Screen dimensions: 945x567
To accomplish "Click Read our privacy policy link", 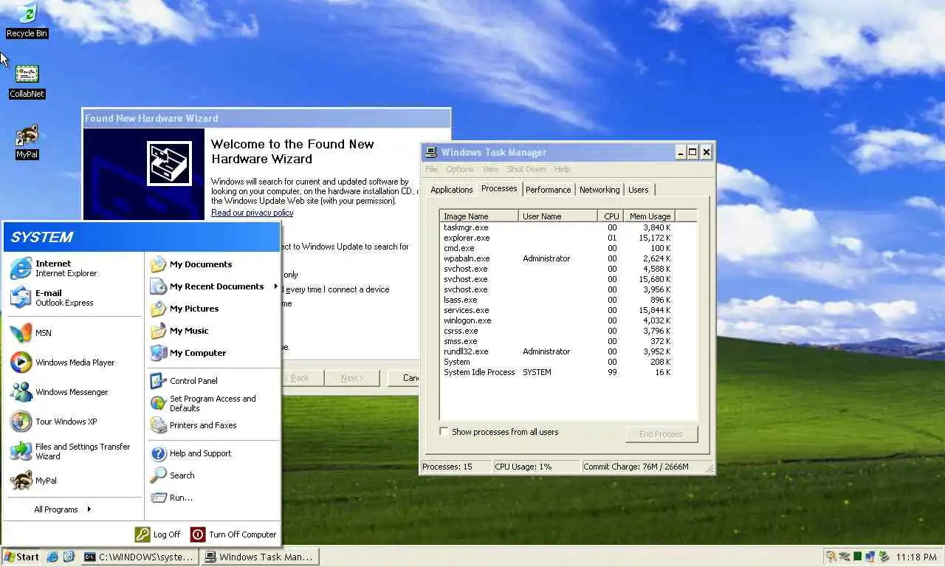I will point(252,213).
